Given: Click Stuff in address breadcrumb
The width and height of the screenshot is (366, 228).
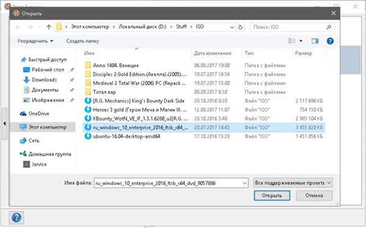Looking at the screenshot, I should point(181,27).
